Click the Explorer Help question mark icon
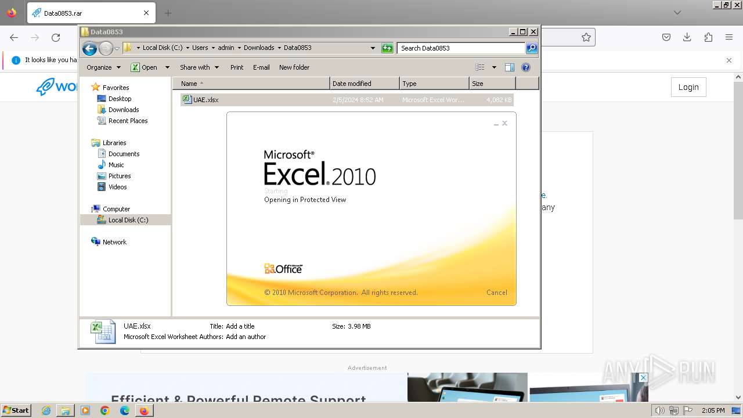The width and height of the screenshot is (743, 418). [526, 67]
